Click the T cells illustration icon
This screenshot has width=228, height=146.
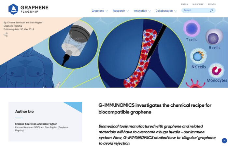click(x=192, y=28)
